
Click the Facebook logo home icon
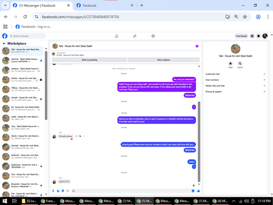(5, 36)
